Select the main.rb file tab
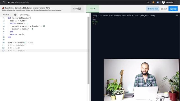This screenshot has height=101, width=180. click(6, 15)
